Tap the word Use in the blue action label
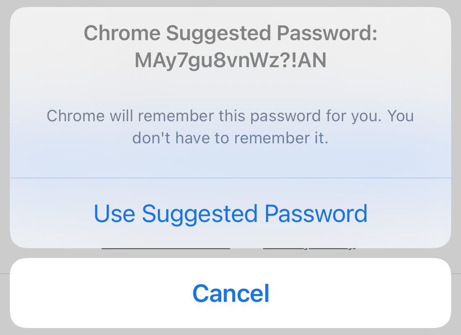 tap(114, 214)
